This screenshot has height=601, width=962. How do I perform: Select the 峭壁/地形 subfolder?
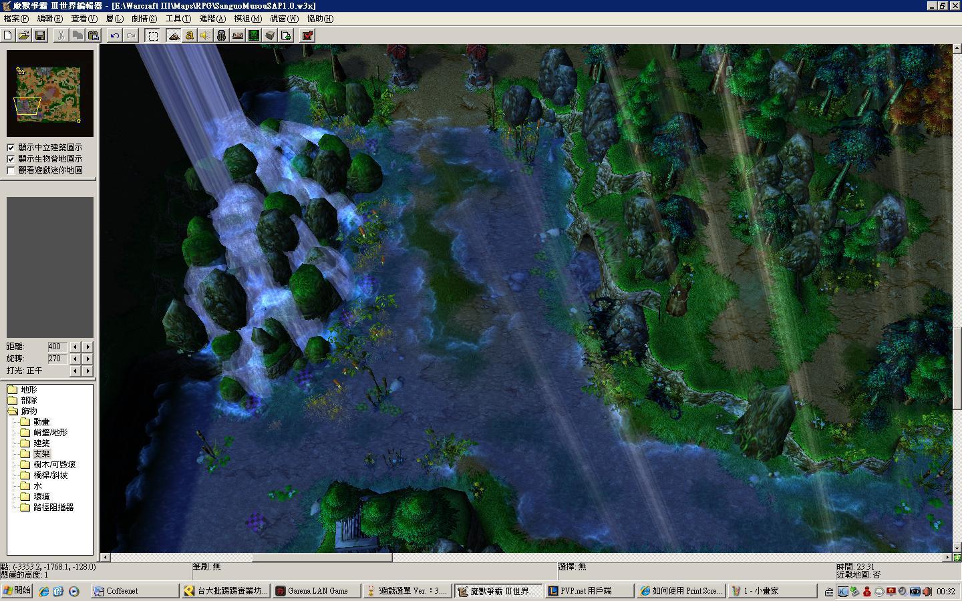click(44, 433)
